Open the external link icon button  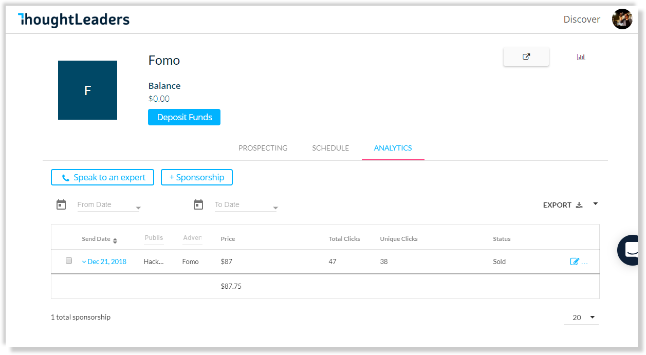526,57
